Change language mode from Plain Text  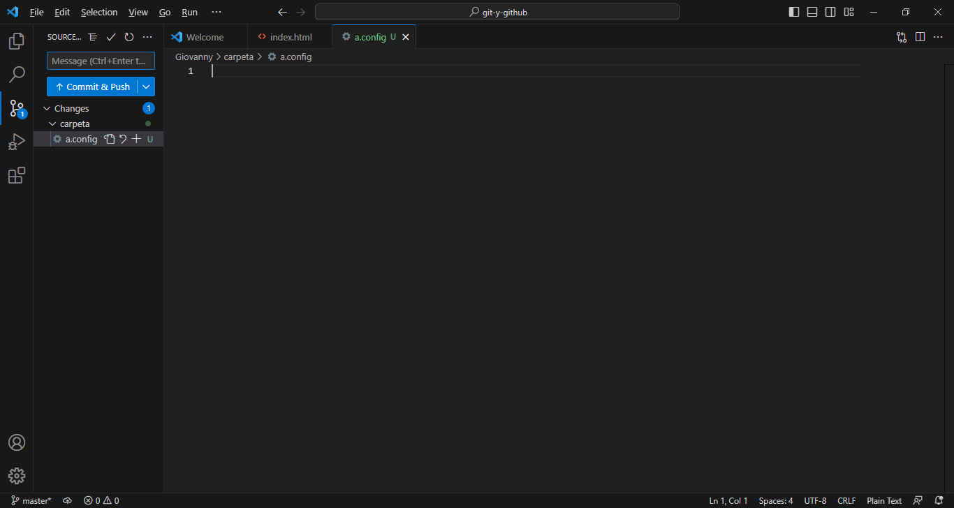point(884,500)
